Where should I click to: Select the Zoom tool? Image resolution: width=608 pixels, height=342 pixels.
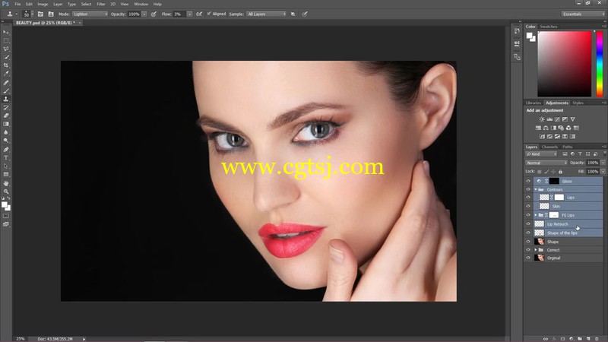click(6, 192)
